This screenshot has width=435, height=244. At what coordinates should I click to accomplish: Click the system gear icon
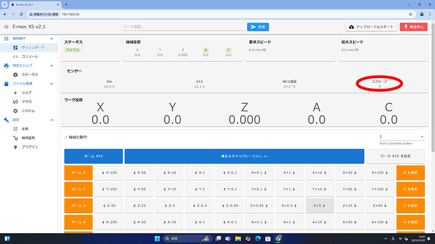point(15,111)
